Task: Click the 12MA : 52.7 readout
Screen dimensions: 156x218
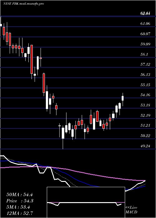Action: click(20, 213)
